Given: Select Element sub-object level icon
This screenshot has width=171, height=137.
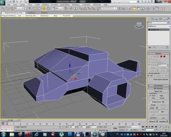Looking at the screenshot, I should (x=165, y=56).
